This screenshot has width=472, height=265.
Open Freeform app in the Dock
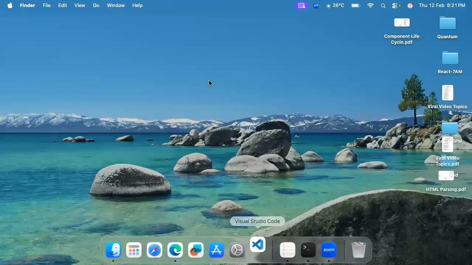(x=196, y=250)
